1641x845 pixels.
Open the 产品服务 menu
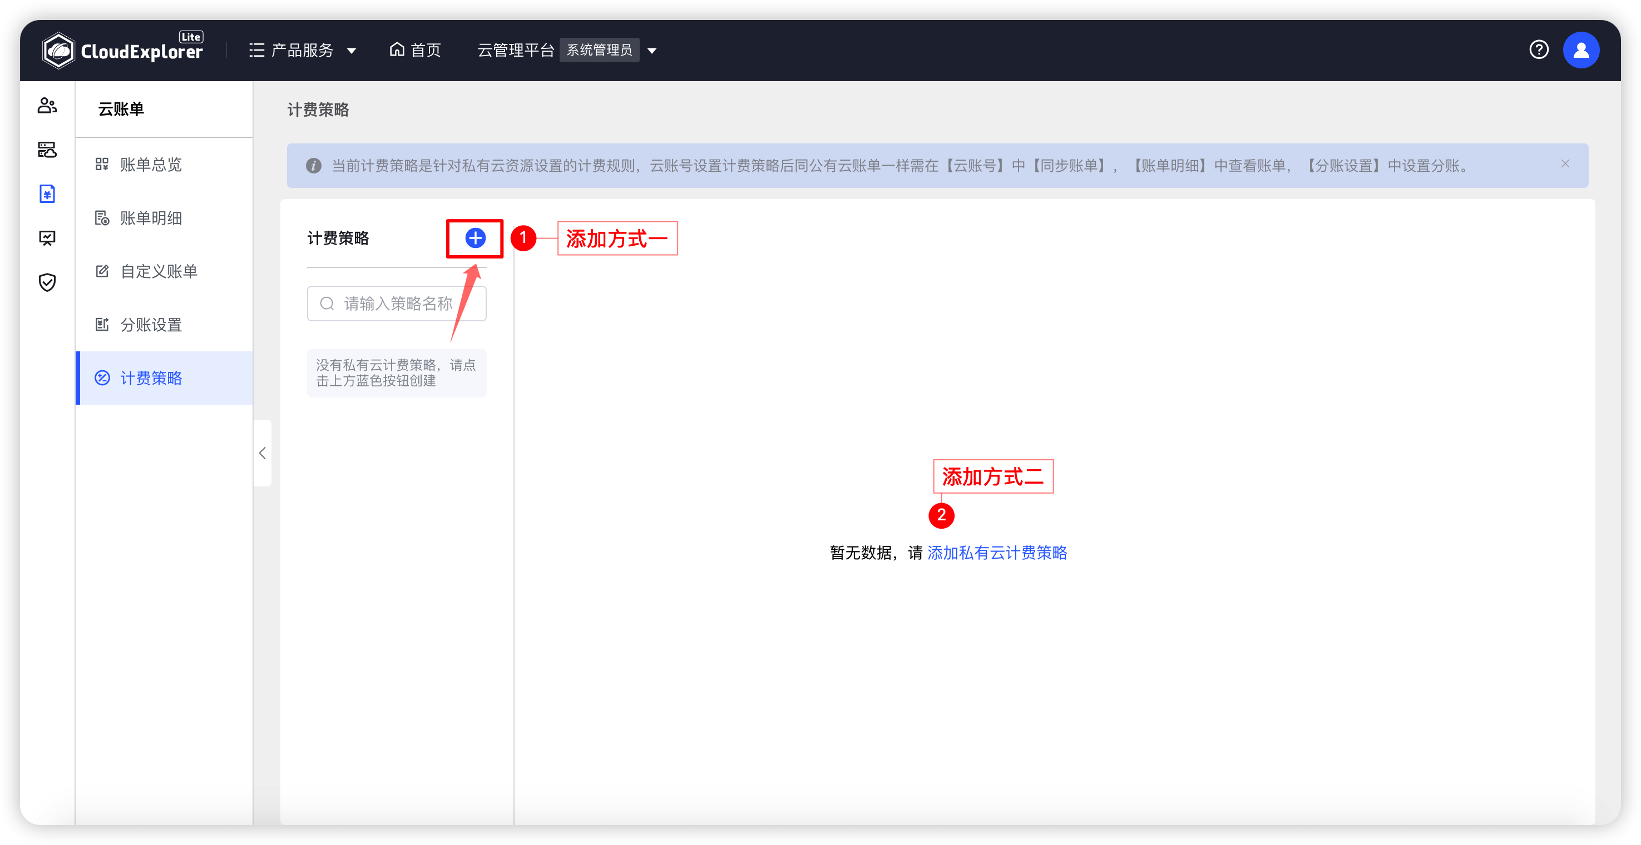tap(303, 50)
